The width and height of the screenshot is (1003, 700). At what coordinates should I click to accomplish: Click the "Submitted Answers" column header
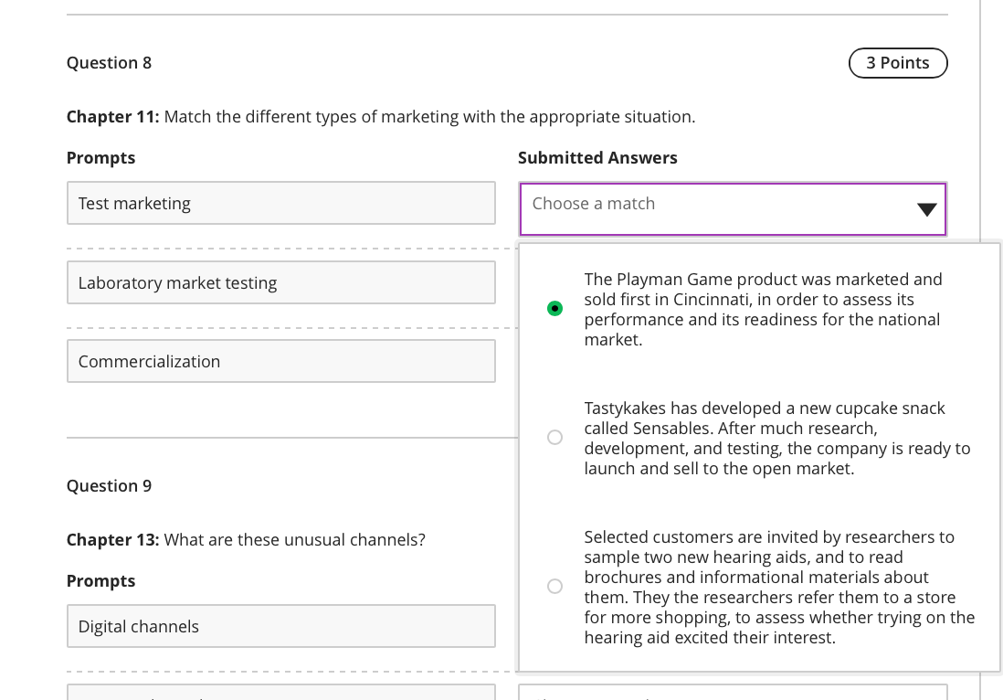(x=597, y=158)
